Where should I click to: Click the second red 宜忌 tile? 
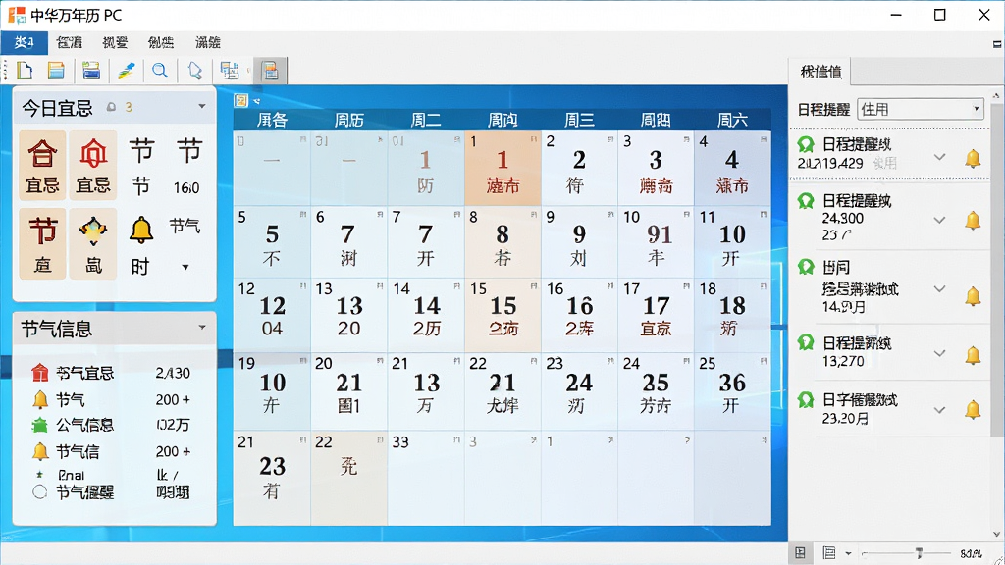click(x=93, y=166)
